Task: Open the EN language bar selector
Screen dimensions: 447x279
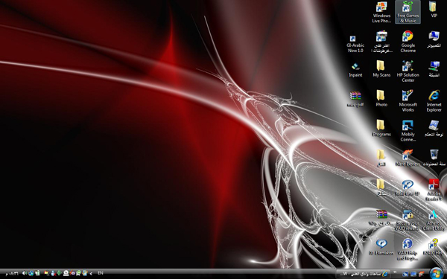Action: click(x=101, y=273)
